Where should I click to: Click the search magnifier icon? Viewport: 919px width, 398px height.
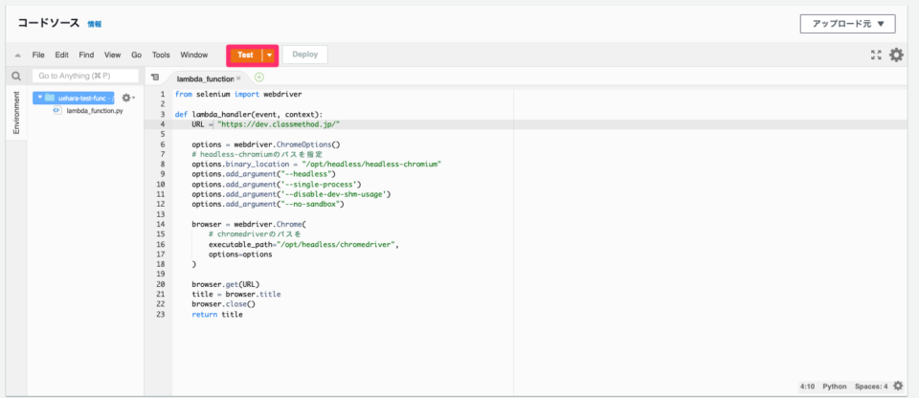coord(16,76)
